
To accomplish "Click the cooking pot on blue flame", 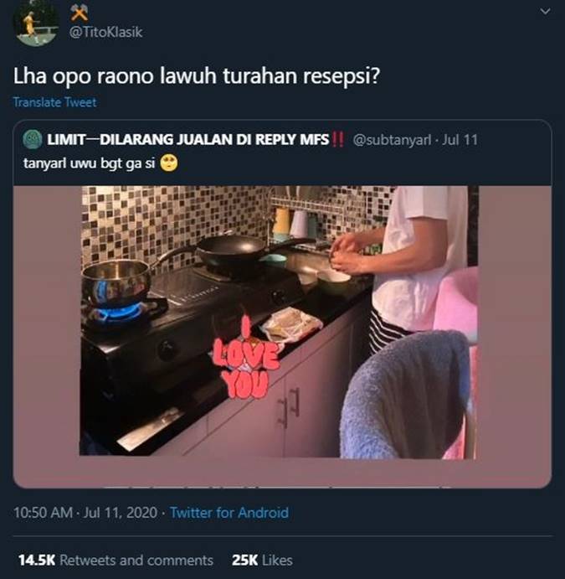I will (116, 282).
